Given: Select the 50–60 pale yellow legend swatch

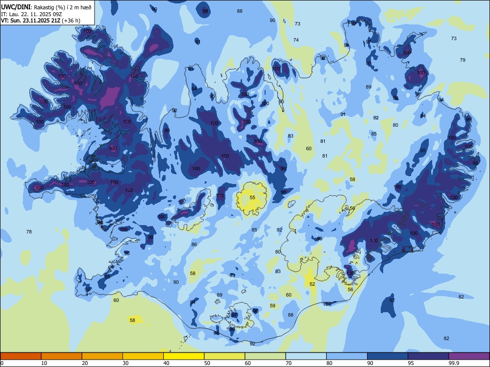Looking at the screenshot, I should [224, 356].
